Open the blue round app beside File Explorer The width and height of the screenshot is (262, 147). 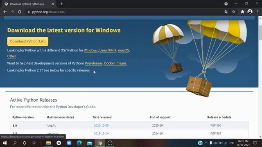tap(59, 143)
